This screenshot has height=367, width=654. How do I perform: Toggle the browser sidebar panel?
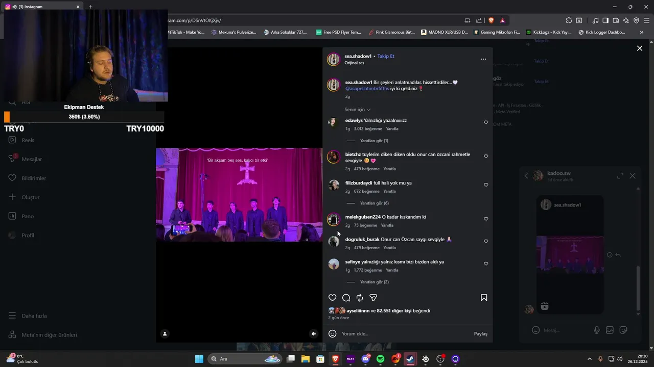[x=605, y=20]
